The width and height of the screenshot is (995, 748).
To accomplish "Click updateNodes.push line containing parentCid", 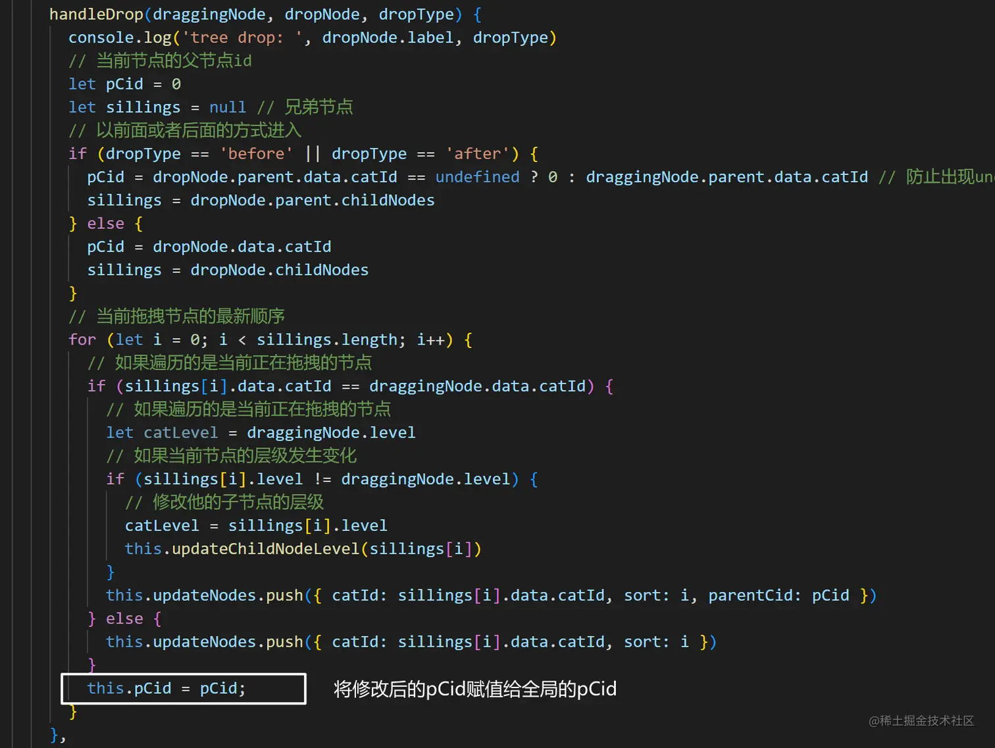I will (x=491, y=595).
